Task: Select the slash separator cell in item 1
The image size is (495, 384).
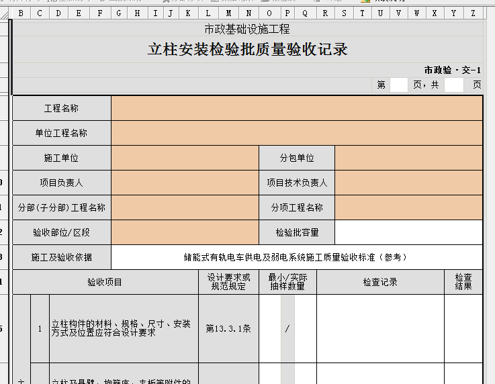Action: [287, 328]
